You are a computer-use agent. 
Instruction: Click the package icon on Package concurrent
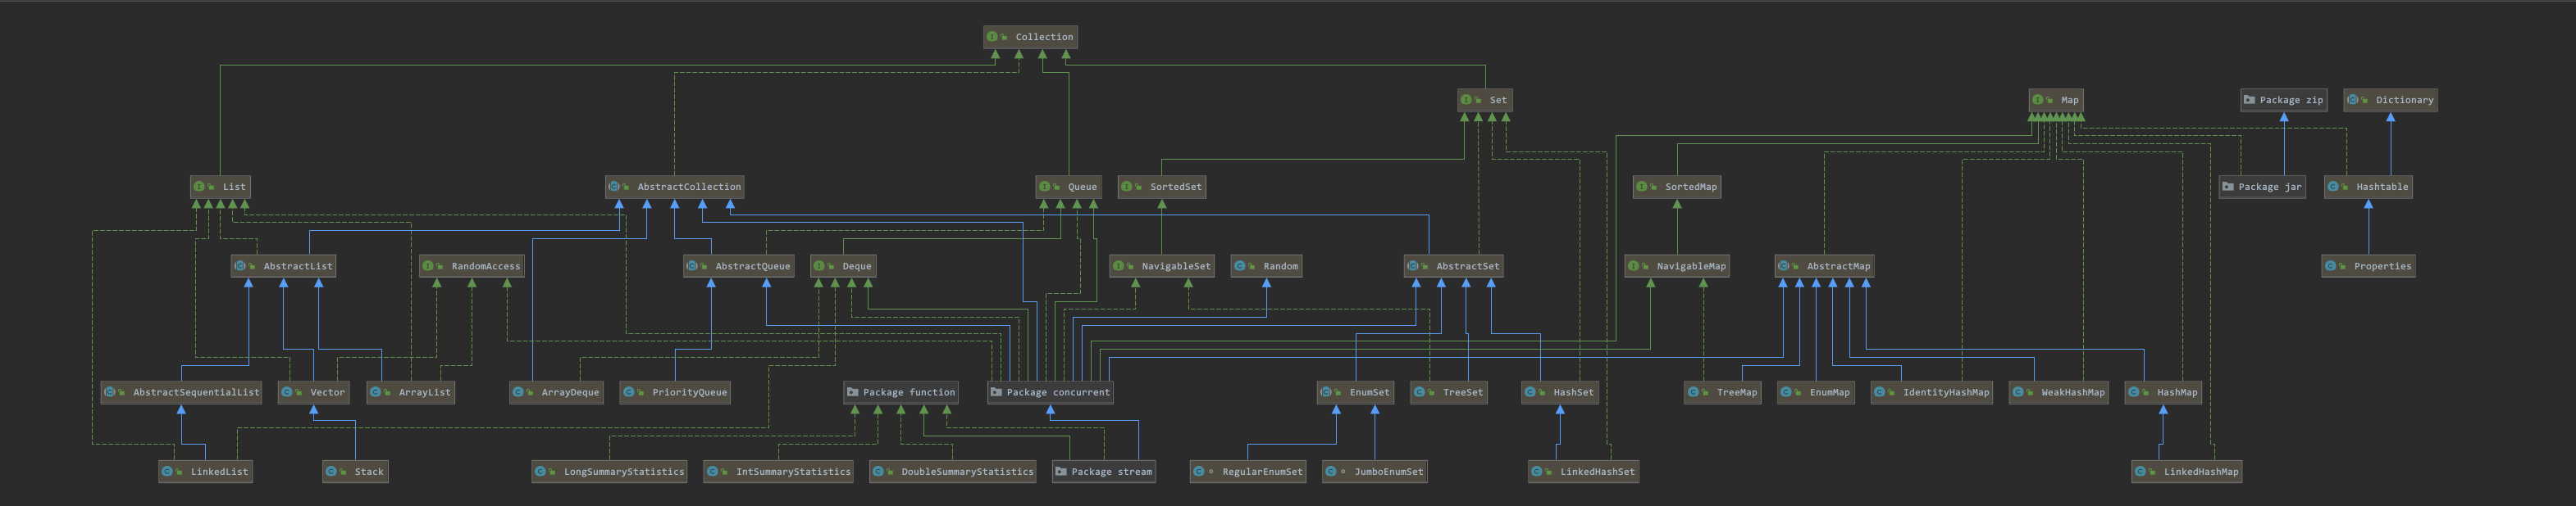(x=996, y=392)
